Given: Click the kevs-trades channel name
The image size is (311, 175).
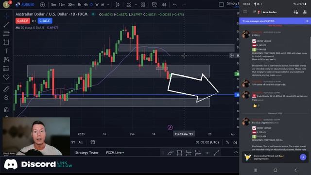Looking at the screenshot, I should click(269, 12).
